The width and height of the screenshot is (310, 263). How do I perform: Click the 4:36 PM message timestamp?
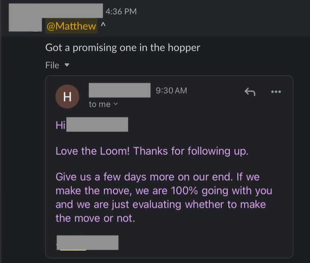tap(121, 12)
